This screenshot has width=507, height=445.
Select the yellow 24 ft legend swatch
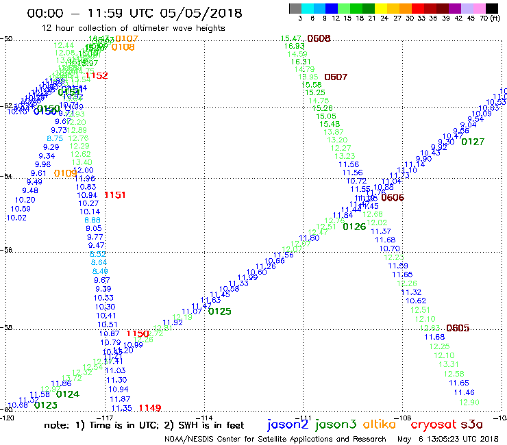[x=381, y=8]
